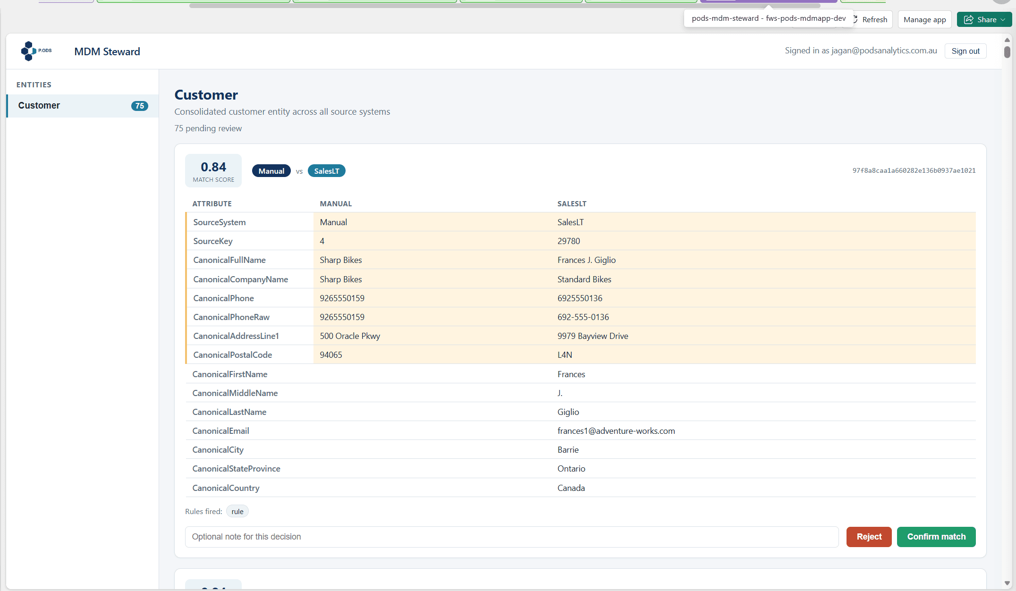
Task: Reject this customer match
Action: (x=869, y=537)
